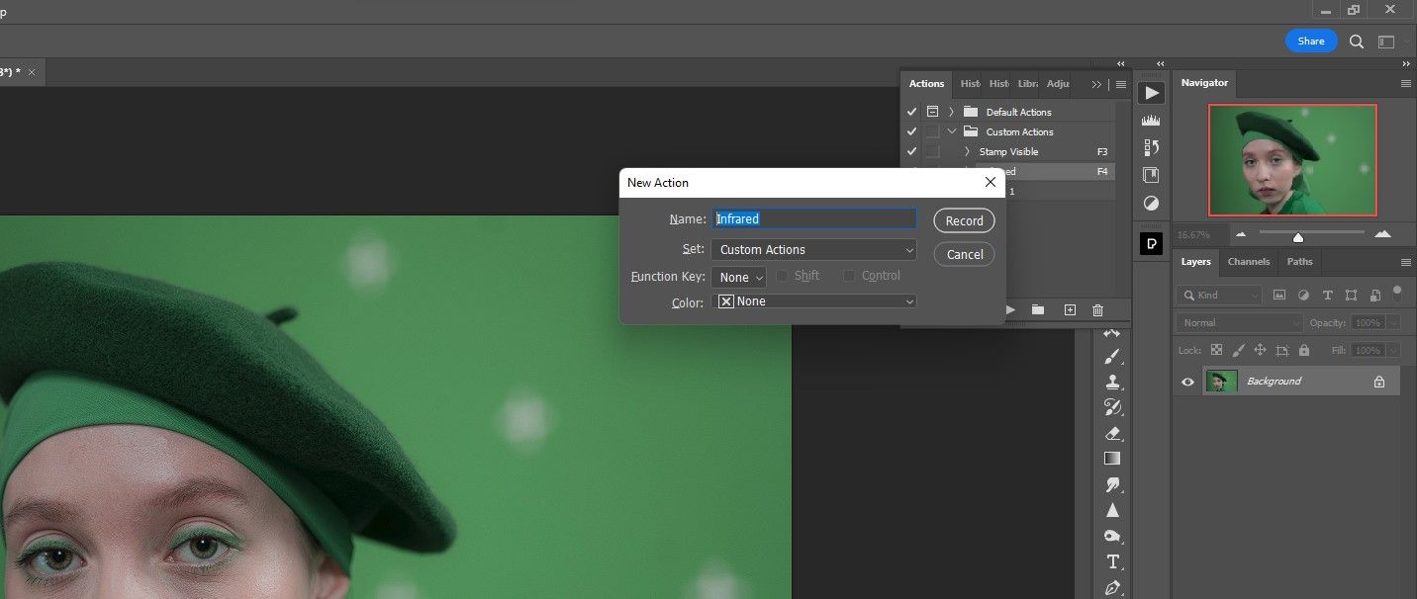Click the Cancel button
Image resolution: width=1417 pixels, height=599 pixels.
pyautogui.click(x=964, y=254)
